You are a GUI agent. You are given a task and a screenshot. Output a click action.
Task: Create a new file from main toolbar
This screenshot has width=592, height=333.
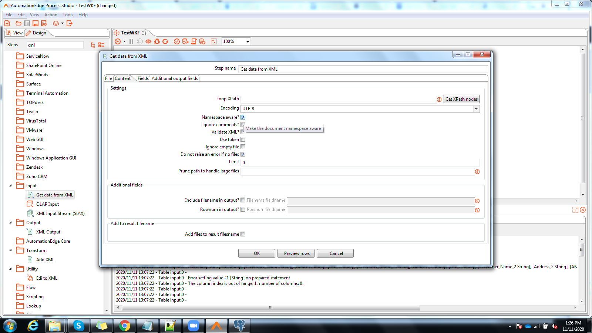pos(7,23)
